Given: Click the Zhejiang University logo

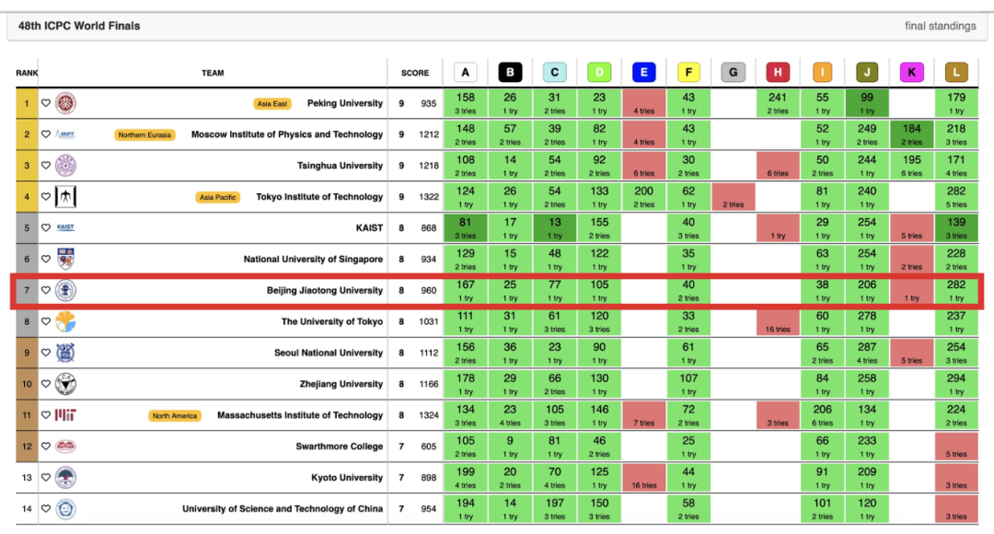Looking at the screenshot, I should (65, 384).
